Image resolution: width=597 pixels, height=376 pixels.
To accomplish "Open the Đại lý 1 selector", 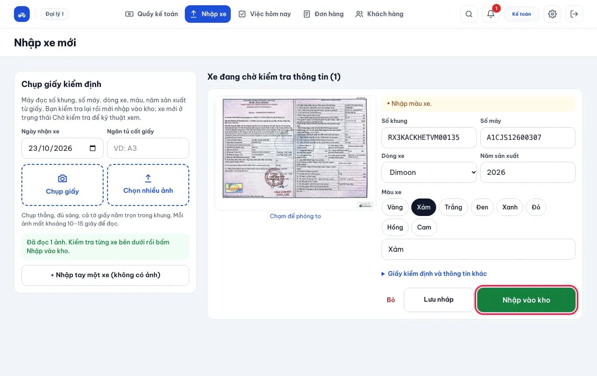I will 55,14.
